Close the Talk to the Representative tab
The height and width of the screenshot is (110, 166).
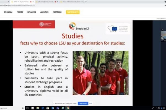33,2
